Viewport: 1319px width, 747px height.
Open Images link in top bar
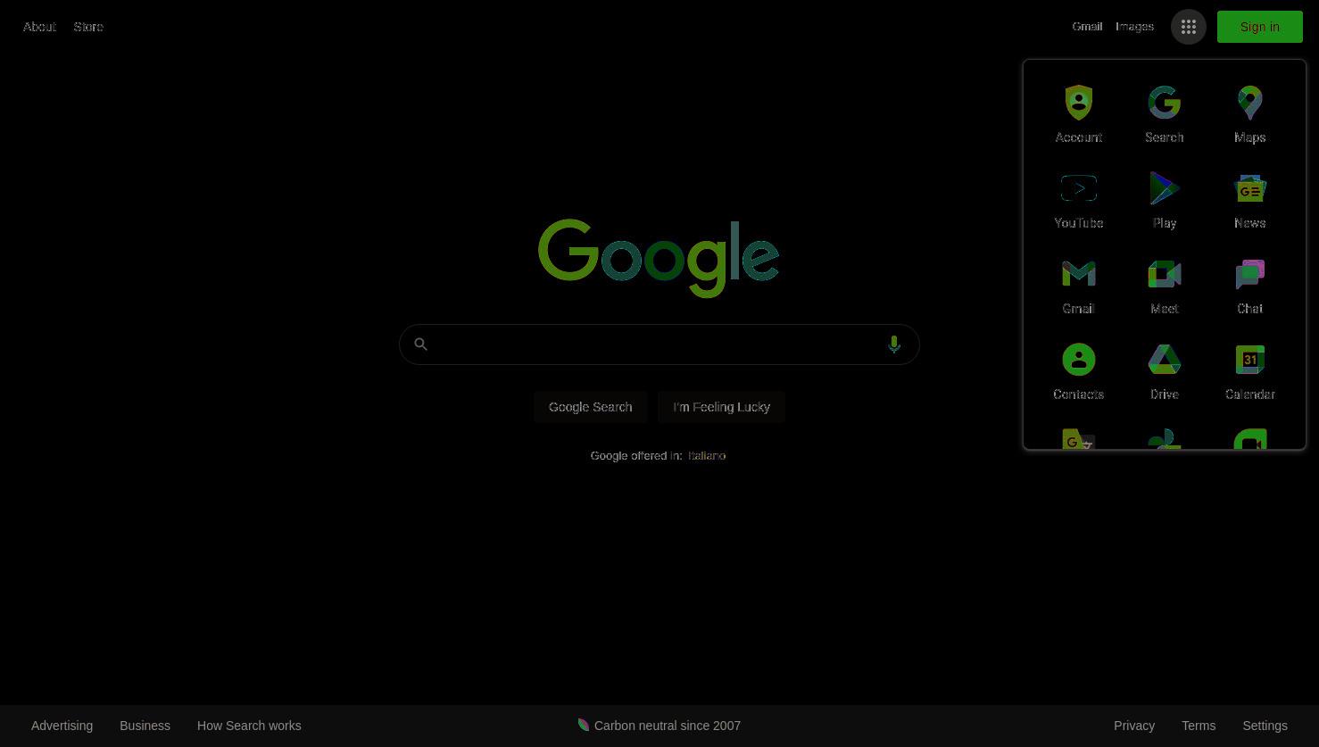pyautogui.click(x=1134, y=27)
